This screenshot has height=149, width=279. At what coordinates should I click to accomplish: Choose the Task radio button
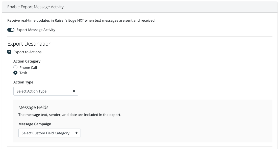pos(15,73)
